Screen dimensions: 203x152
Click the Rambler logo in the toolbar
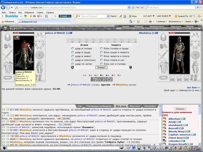[12, 16]
